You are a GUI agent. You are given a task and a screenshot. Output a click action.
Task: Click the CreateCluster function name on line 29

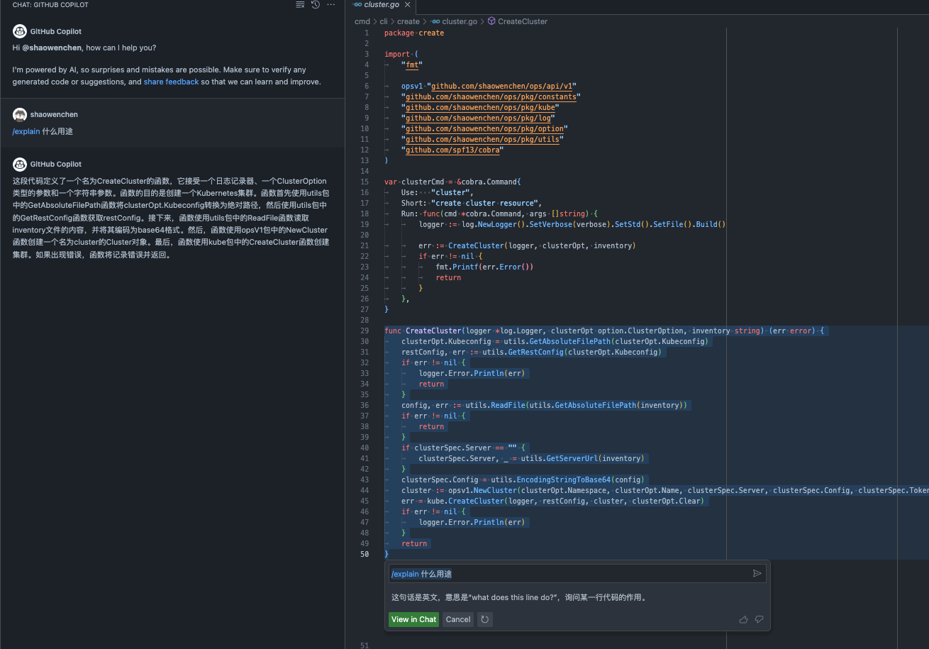tap(433, 331)
